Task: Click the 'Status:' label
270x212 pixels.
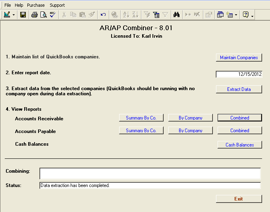Action: 13,185
